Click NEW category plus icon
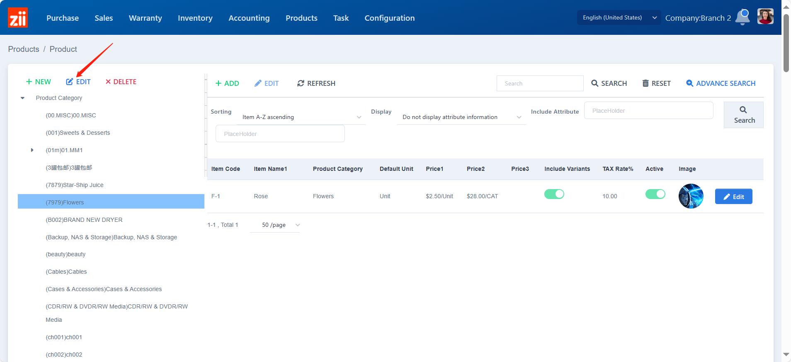 (29, 82)
